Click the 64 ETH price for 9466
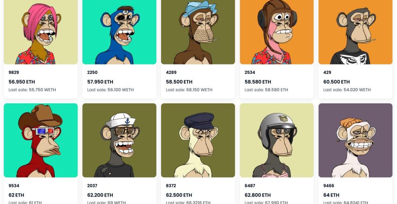 pyautogui.click(x=331, y=195)
